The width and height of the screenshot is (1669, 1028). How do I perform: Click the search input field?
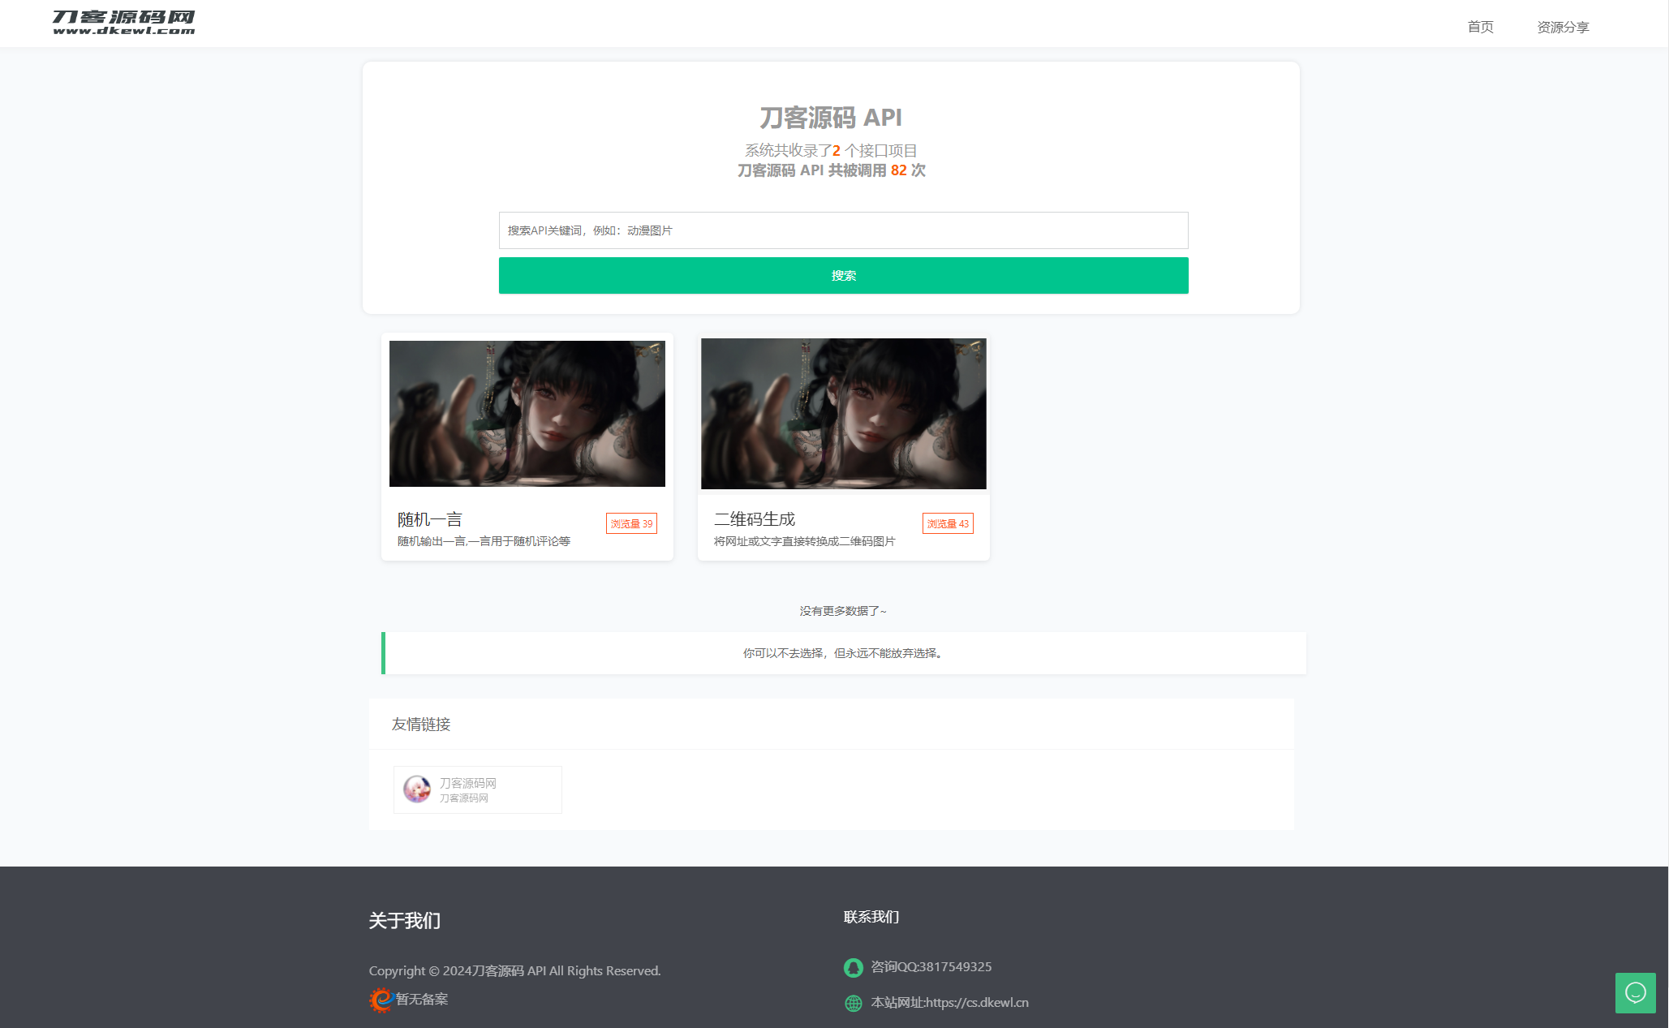[843, 229]
